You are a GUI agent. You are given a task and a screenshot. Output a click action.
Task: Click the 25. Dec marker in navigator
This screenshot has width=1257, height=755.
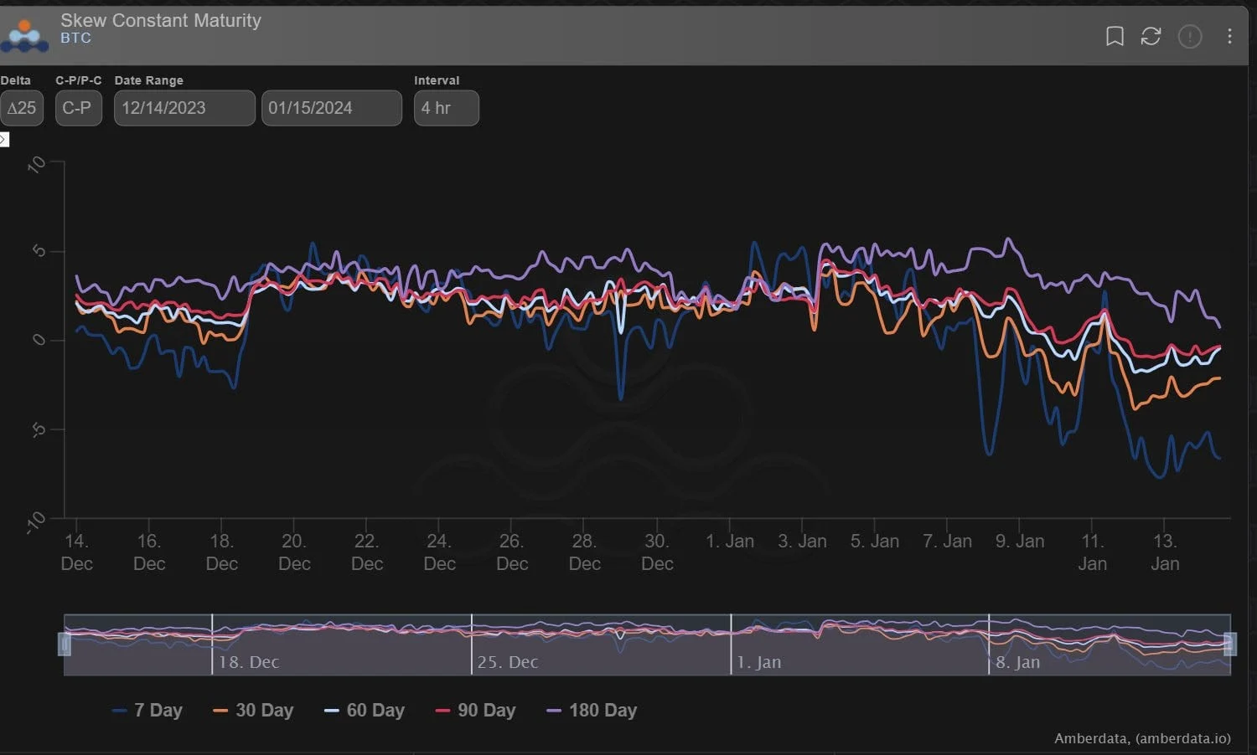pyautogui.click(x=508, y=662)
